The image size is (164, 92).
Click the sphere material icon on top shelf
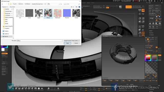click(x=120, y=7)
